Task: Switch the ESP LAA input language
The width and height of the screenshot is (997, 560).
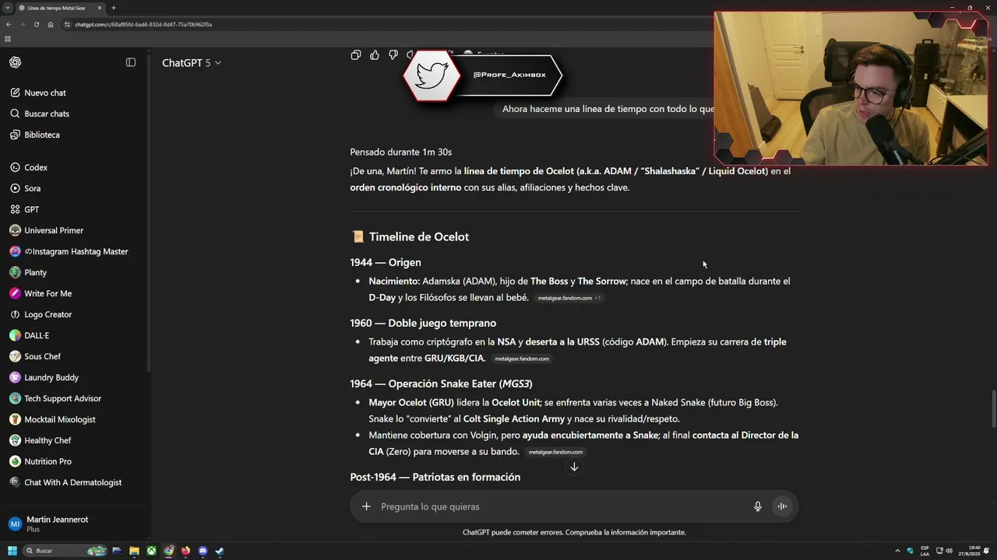Action: 925,551
